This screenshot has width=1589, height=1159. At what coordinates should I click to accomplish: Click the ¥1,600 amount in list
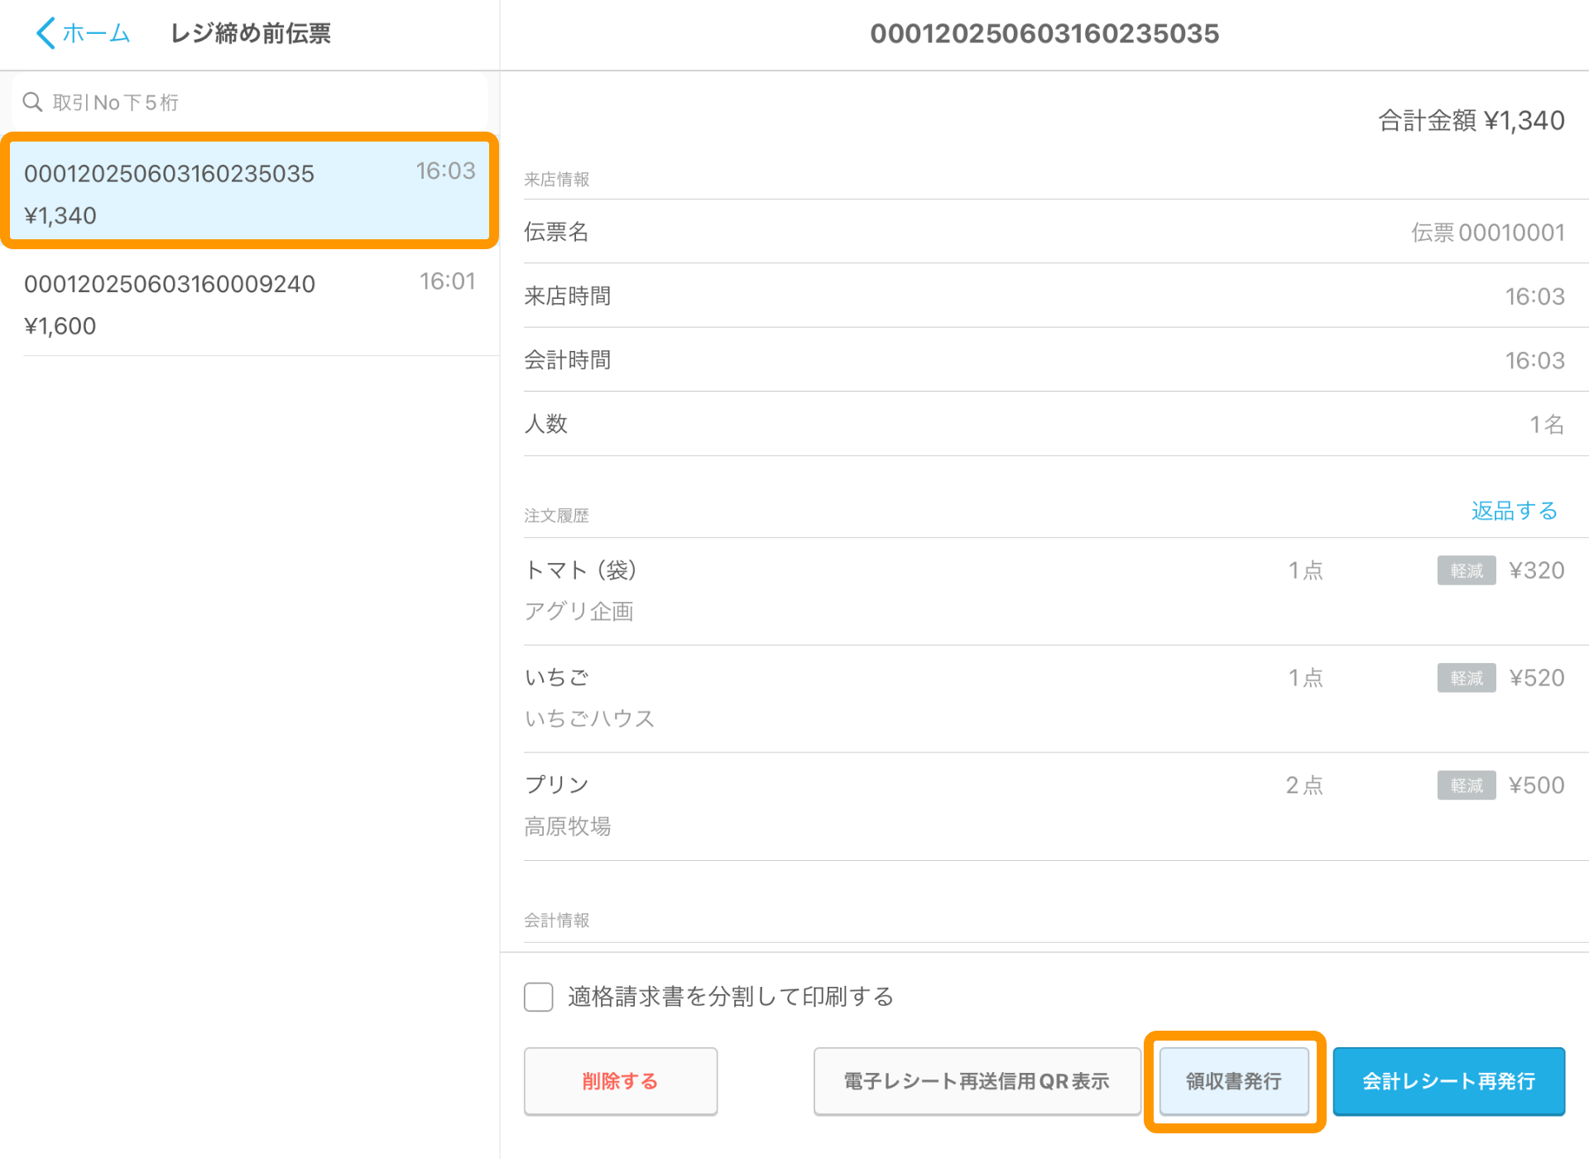click(60, 326)
